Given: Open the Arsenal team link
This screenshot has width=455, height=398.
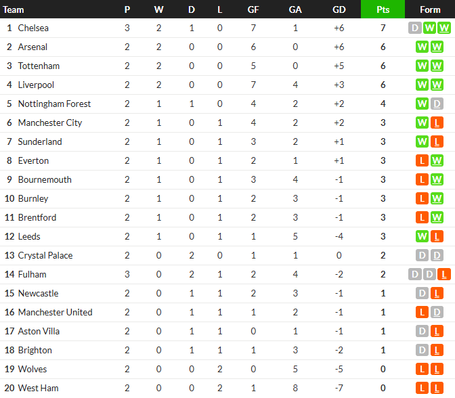Looking at the screenshot, I should coord(32,47).
